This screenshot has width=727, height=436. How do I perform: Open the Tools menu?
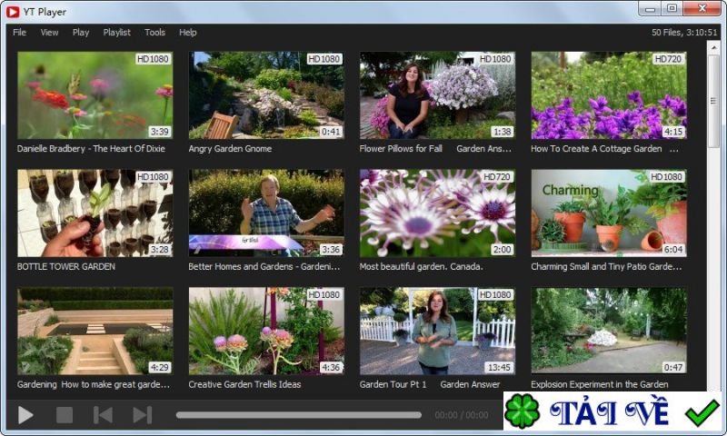tap(154, 33)
